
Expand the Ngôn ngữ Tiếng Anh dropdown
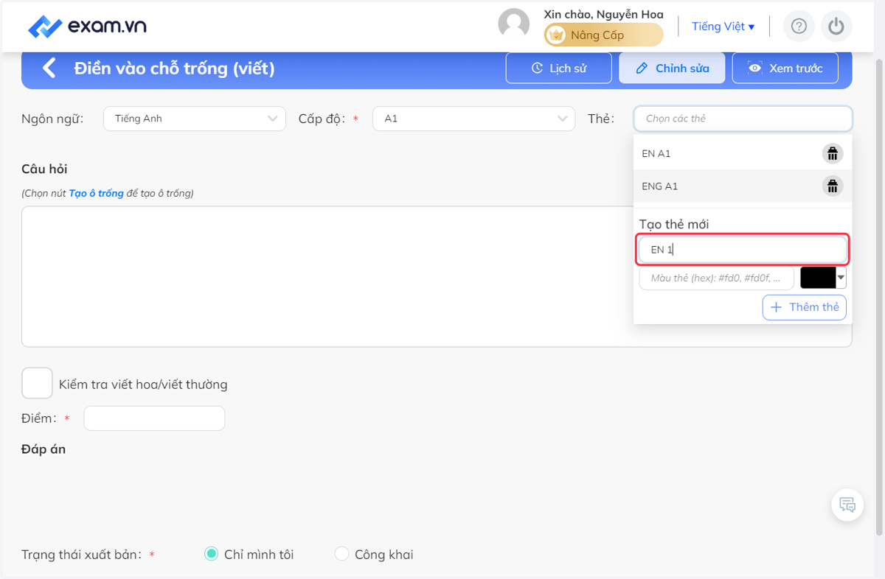pyautogui.click(x=195, y=119)
